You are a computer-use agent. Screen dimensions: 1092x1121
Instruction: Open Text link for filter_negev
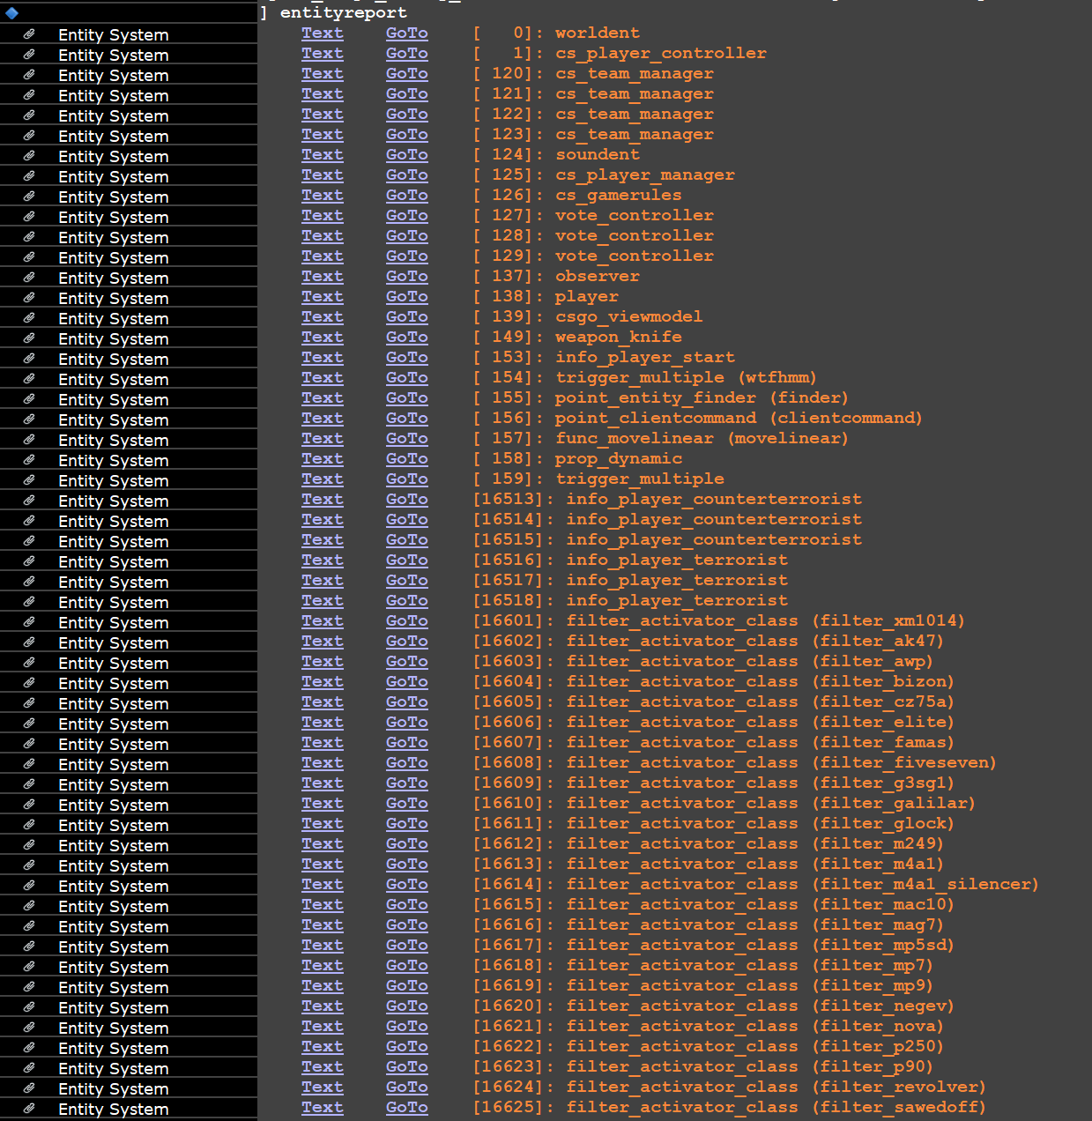click(x=322, y=1006)
